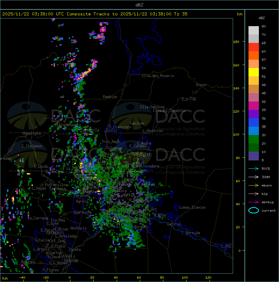Click the 'L_Dormida' map label
Screen dimensions: 279x282
191,233
